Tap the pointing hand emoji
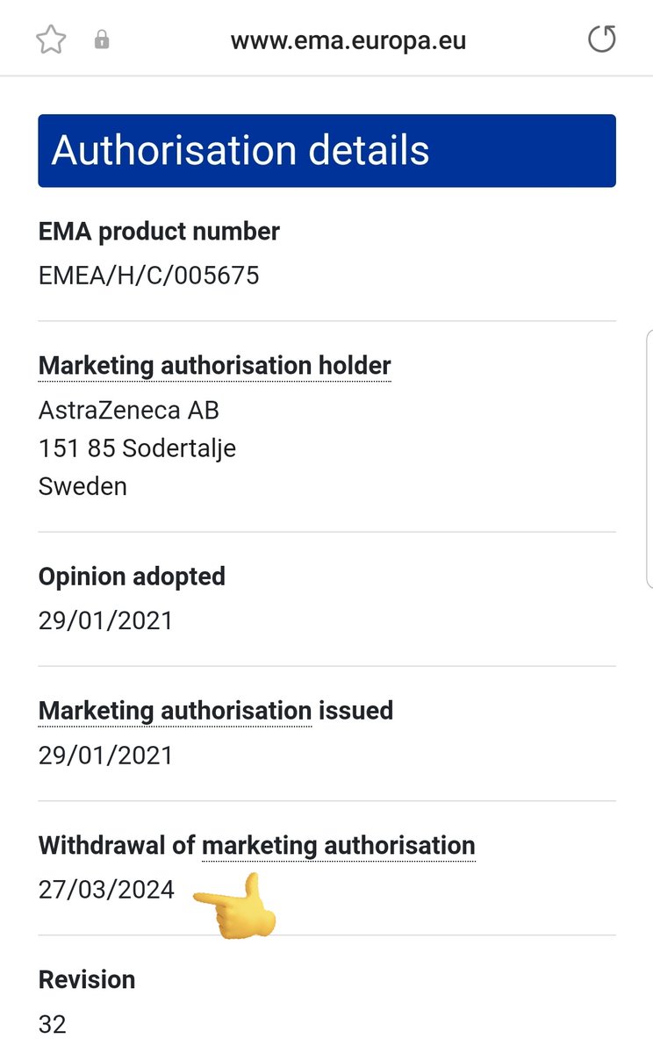Image resolution: width=653 pixels, height=1053 pixels. (235, 906)
